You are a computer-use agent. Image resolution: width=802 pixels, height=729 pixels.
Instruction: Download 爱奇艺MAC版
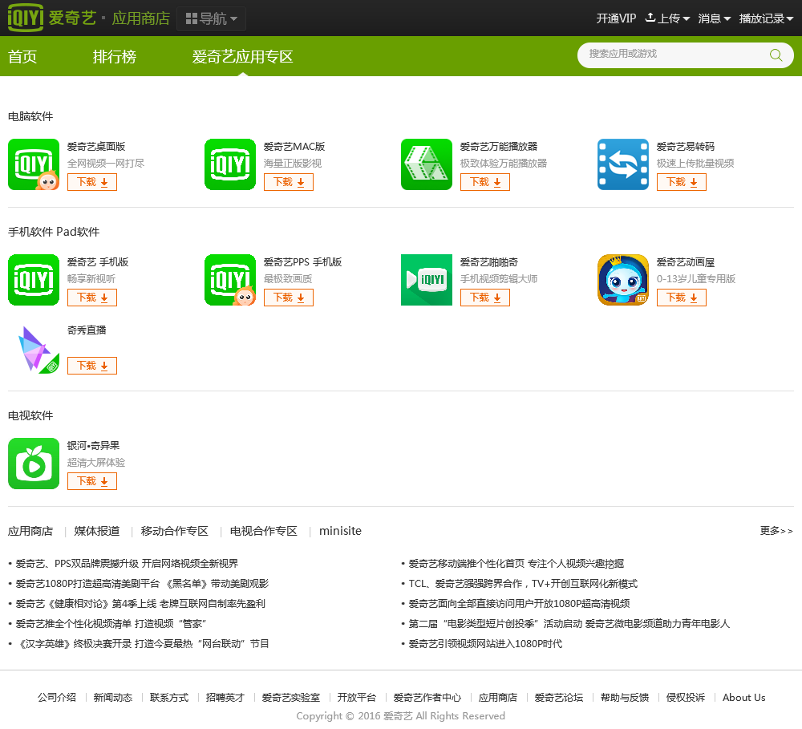click(289, 182)
